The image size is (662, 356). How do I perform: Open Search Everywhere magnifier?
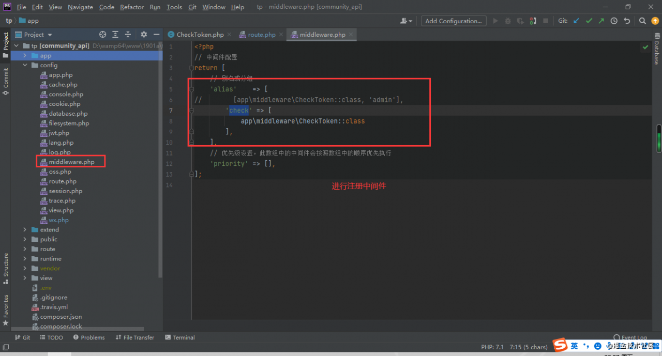pos(642,21)
